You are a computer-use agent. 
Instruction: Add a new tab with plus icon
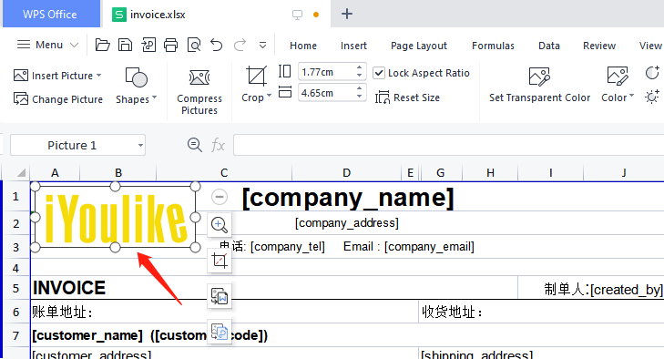(x=347, y=14)
